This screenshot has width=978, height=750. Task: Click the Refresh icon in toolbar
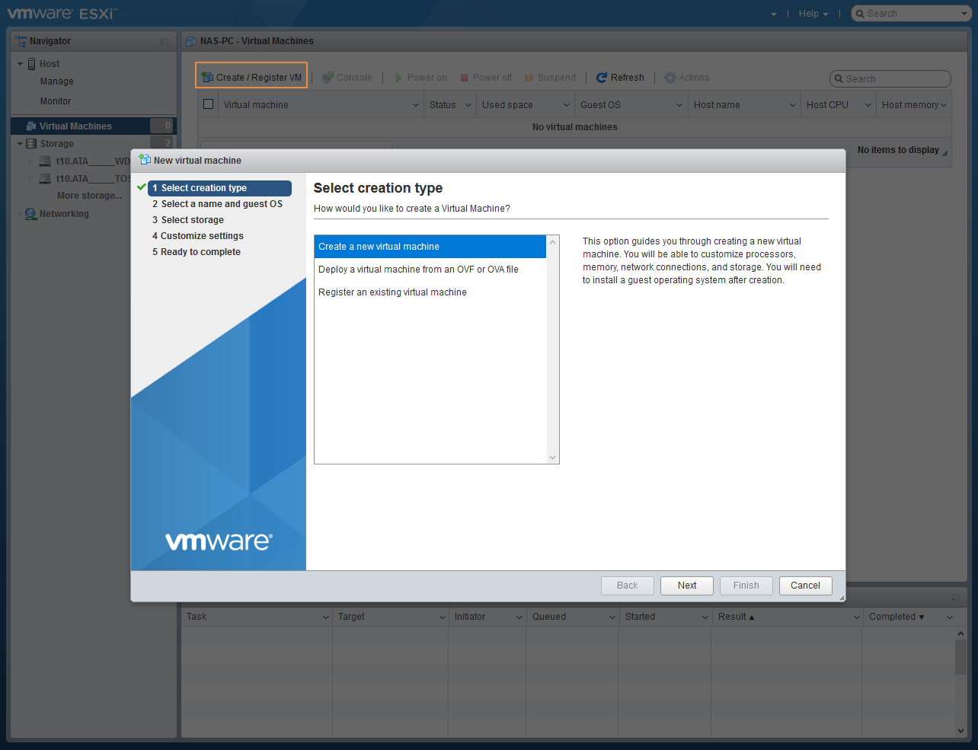tap(602, 78)
